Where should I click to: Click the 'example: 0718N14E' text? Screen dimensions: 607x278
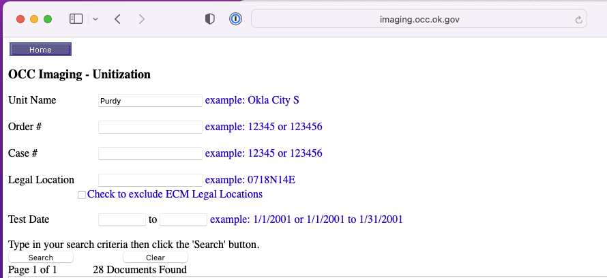pos(250,180)
